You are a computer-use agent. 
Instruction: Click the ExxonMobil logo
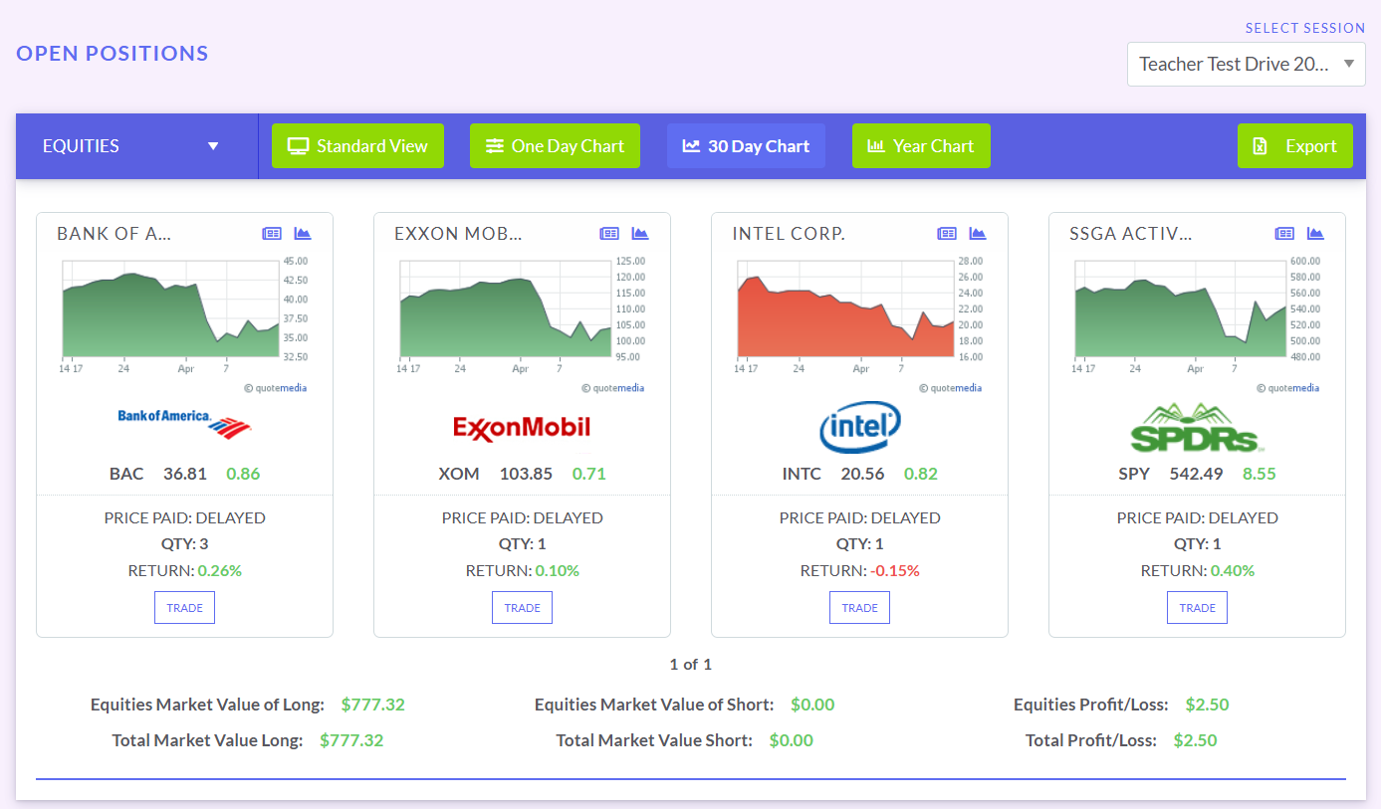(x=522, y=428)
